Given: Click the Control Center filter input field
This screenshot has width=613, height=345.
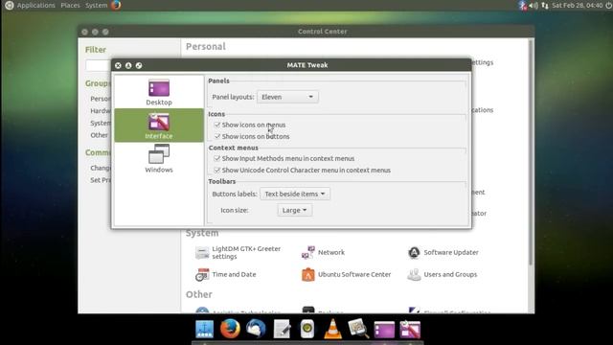Looking at the screenshot, I should pyautogui.click(x=98, y=65).
